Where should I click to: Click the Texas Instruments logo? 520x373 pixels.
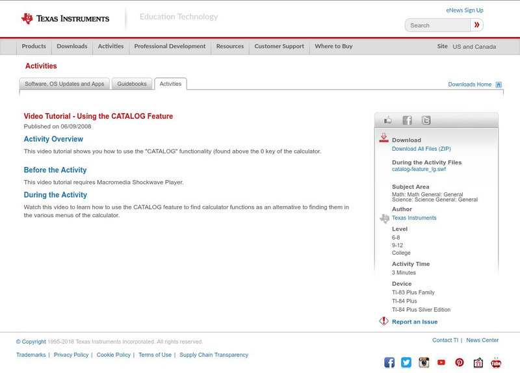pyautogui.click(x=65, y=19)
